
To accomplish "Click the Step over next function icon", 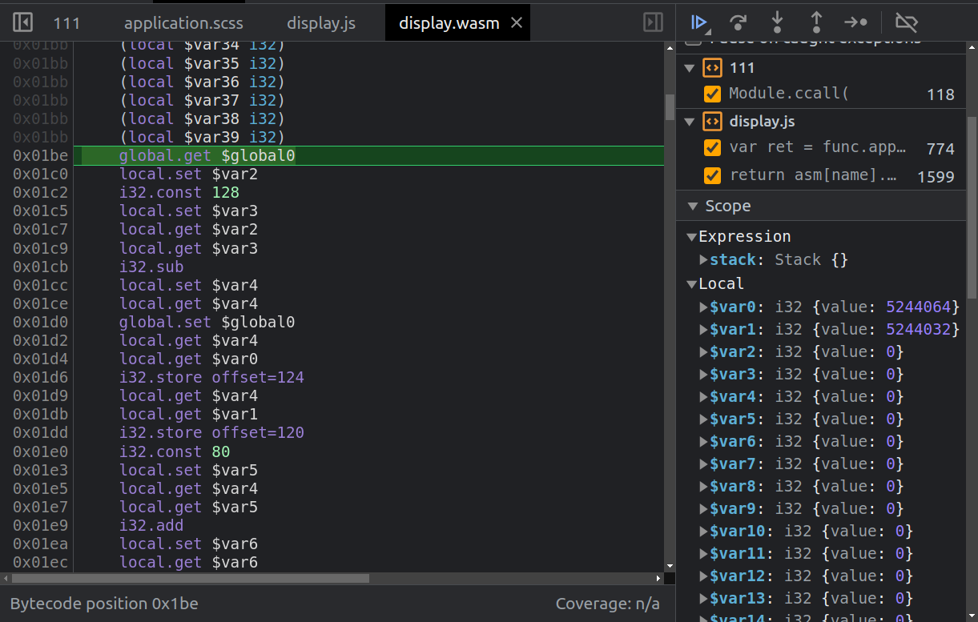I will pos(738,22).
